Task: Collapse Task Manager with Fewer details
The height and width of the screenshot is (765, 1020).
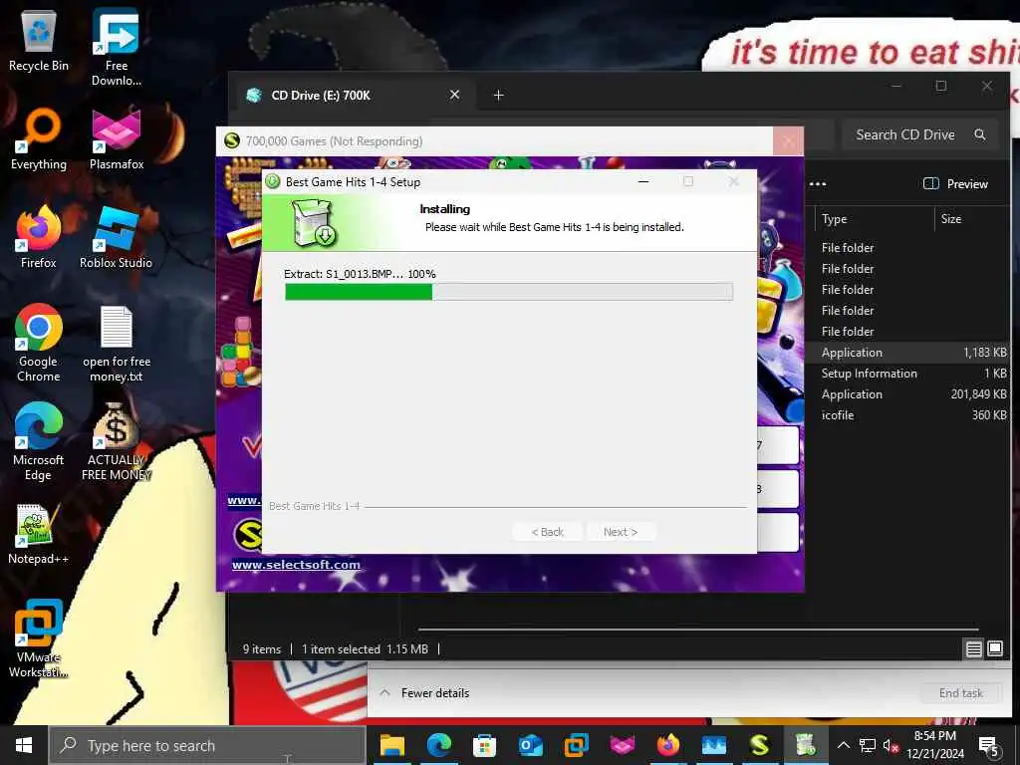Action: (424, 693)
